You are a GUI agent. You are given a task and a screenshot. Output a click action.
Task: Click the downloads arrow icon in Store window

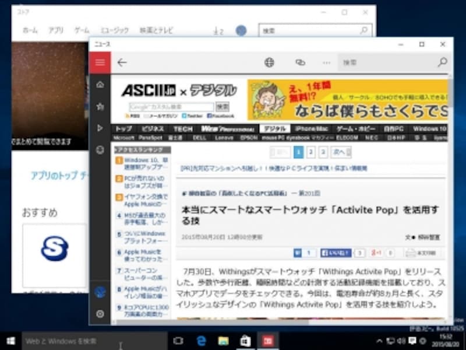pyautogui.click(x=218, y=31)
